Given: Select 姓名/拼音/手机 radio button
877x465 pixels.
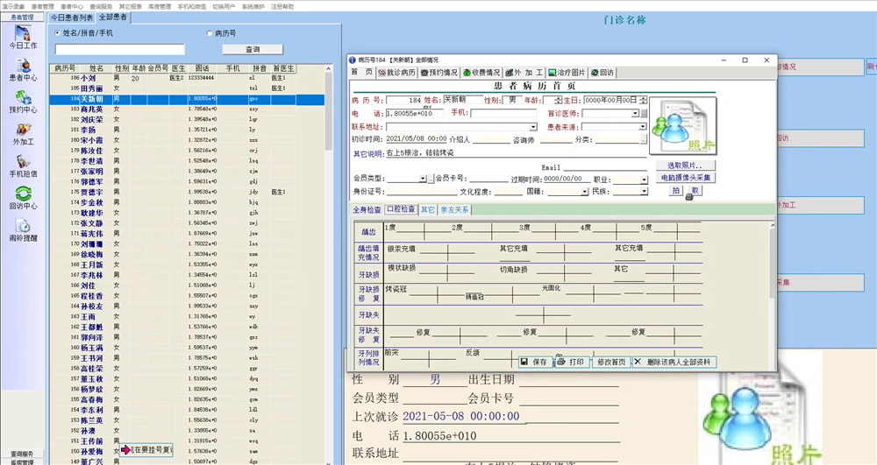Looking at the screenshot, I should (x=57, y=33).
